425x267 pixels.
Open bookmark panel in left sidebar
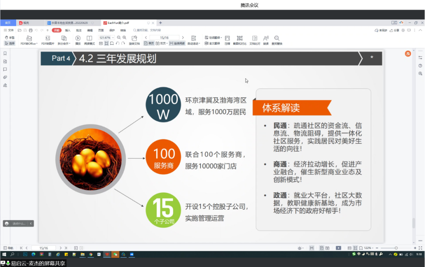[x=5, y=53]
